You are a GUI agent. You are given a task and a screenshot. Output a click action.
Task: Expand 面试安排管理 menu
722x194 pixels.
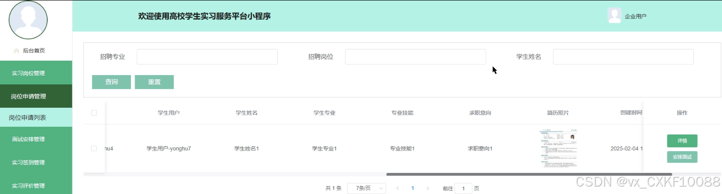tap(36, 139)
